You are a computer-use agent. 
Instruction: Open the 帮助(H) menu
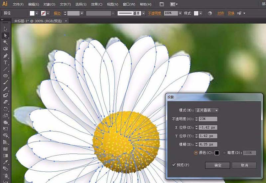point(146,4)
